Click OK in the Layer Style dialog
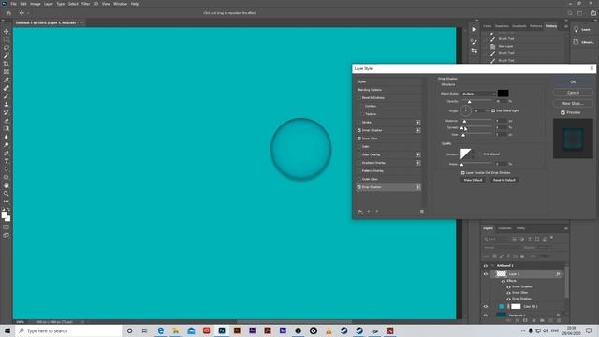The image size is (599, 337). (x=573, y=81)
